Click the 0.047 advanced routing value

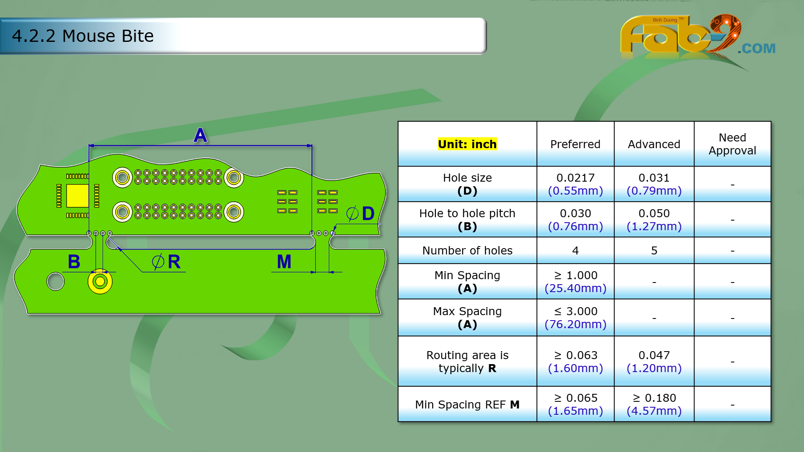click(654, 355)
